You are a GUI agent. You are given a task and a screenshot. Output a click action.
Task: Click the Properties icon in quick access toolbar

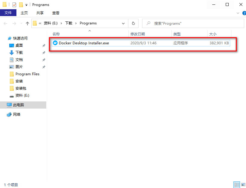pyautogui.click(x=14, y=5)
